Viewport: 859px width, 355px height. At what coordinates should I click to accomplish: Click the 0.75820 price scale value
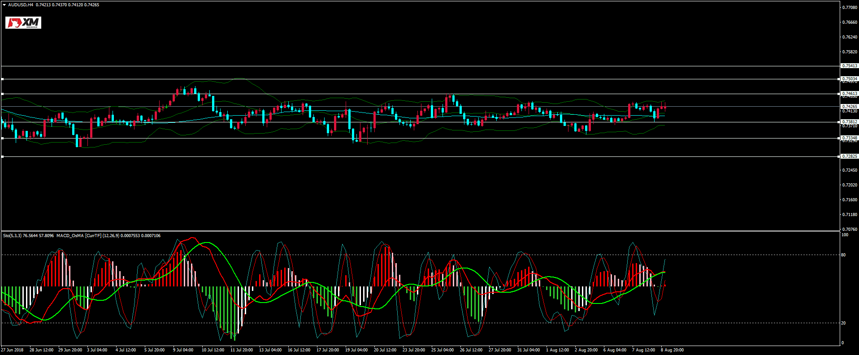[x=850, y=52]
